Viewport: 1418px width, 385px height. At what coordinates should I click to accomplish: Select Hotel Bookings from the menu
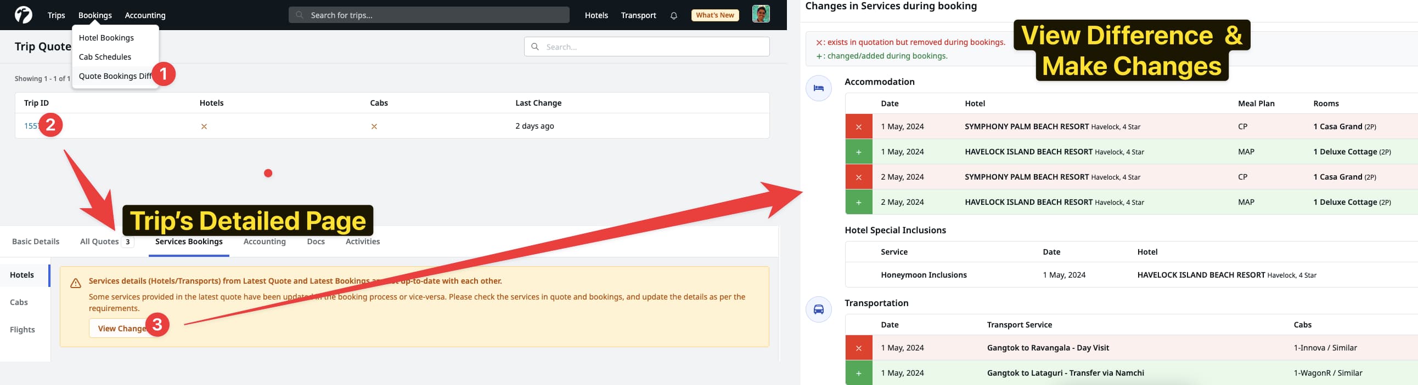click(x=106, y=38)
